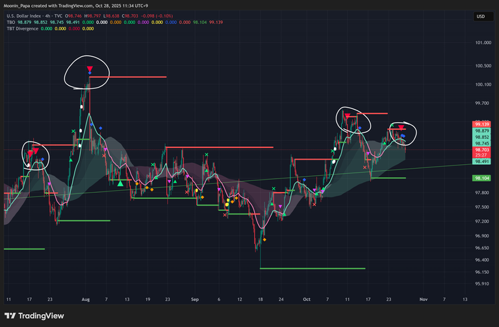Screen dimensions: 499x327
Task: Click the TradingView logo at bottom left
Action: pos(36,316)
